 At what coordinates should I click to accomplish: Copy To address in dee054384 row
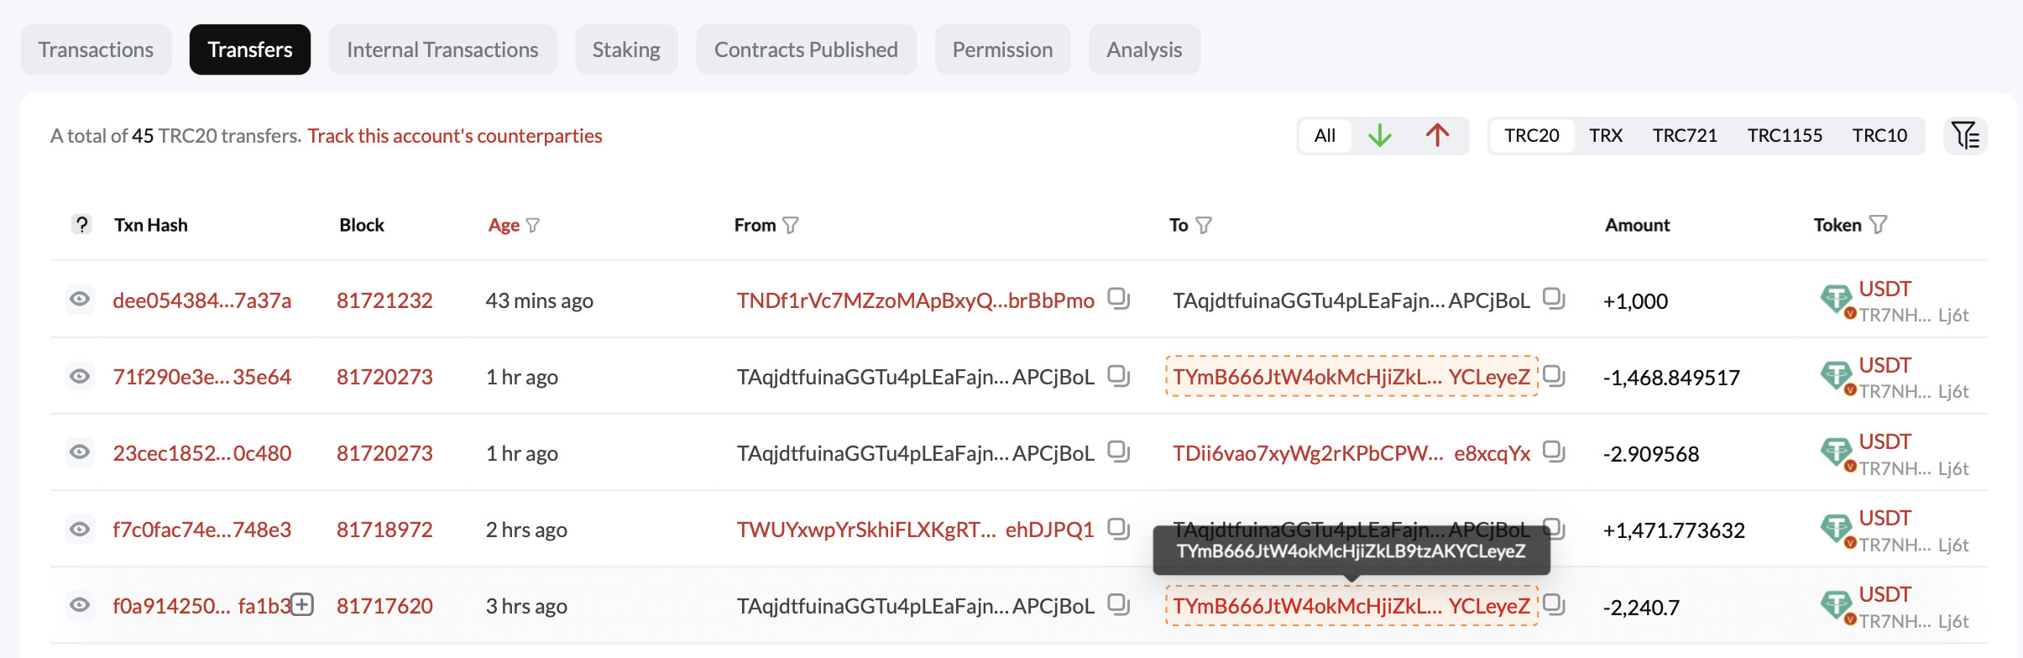(1554, 299)
